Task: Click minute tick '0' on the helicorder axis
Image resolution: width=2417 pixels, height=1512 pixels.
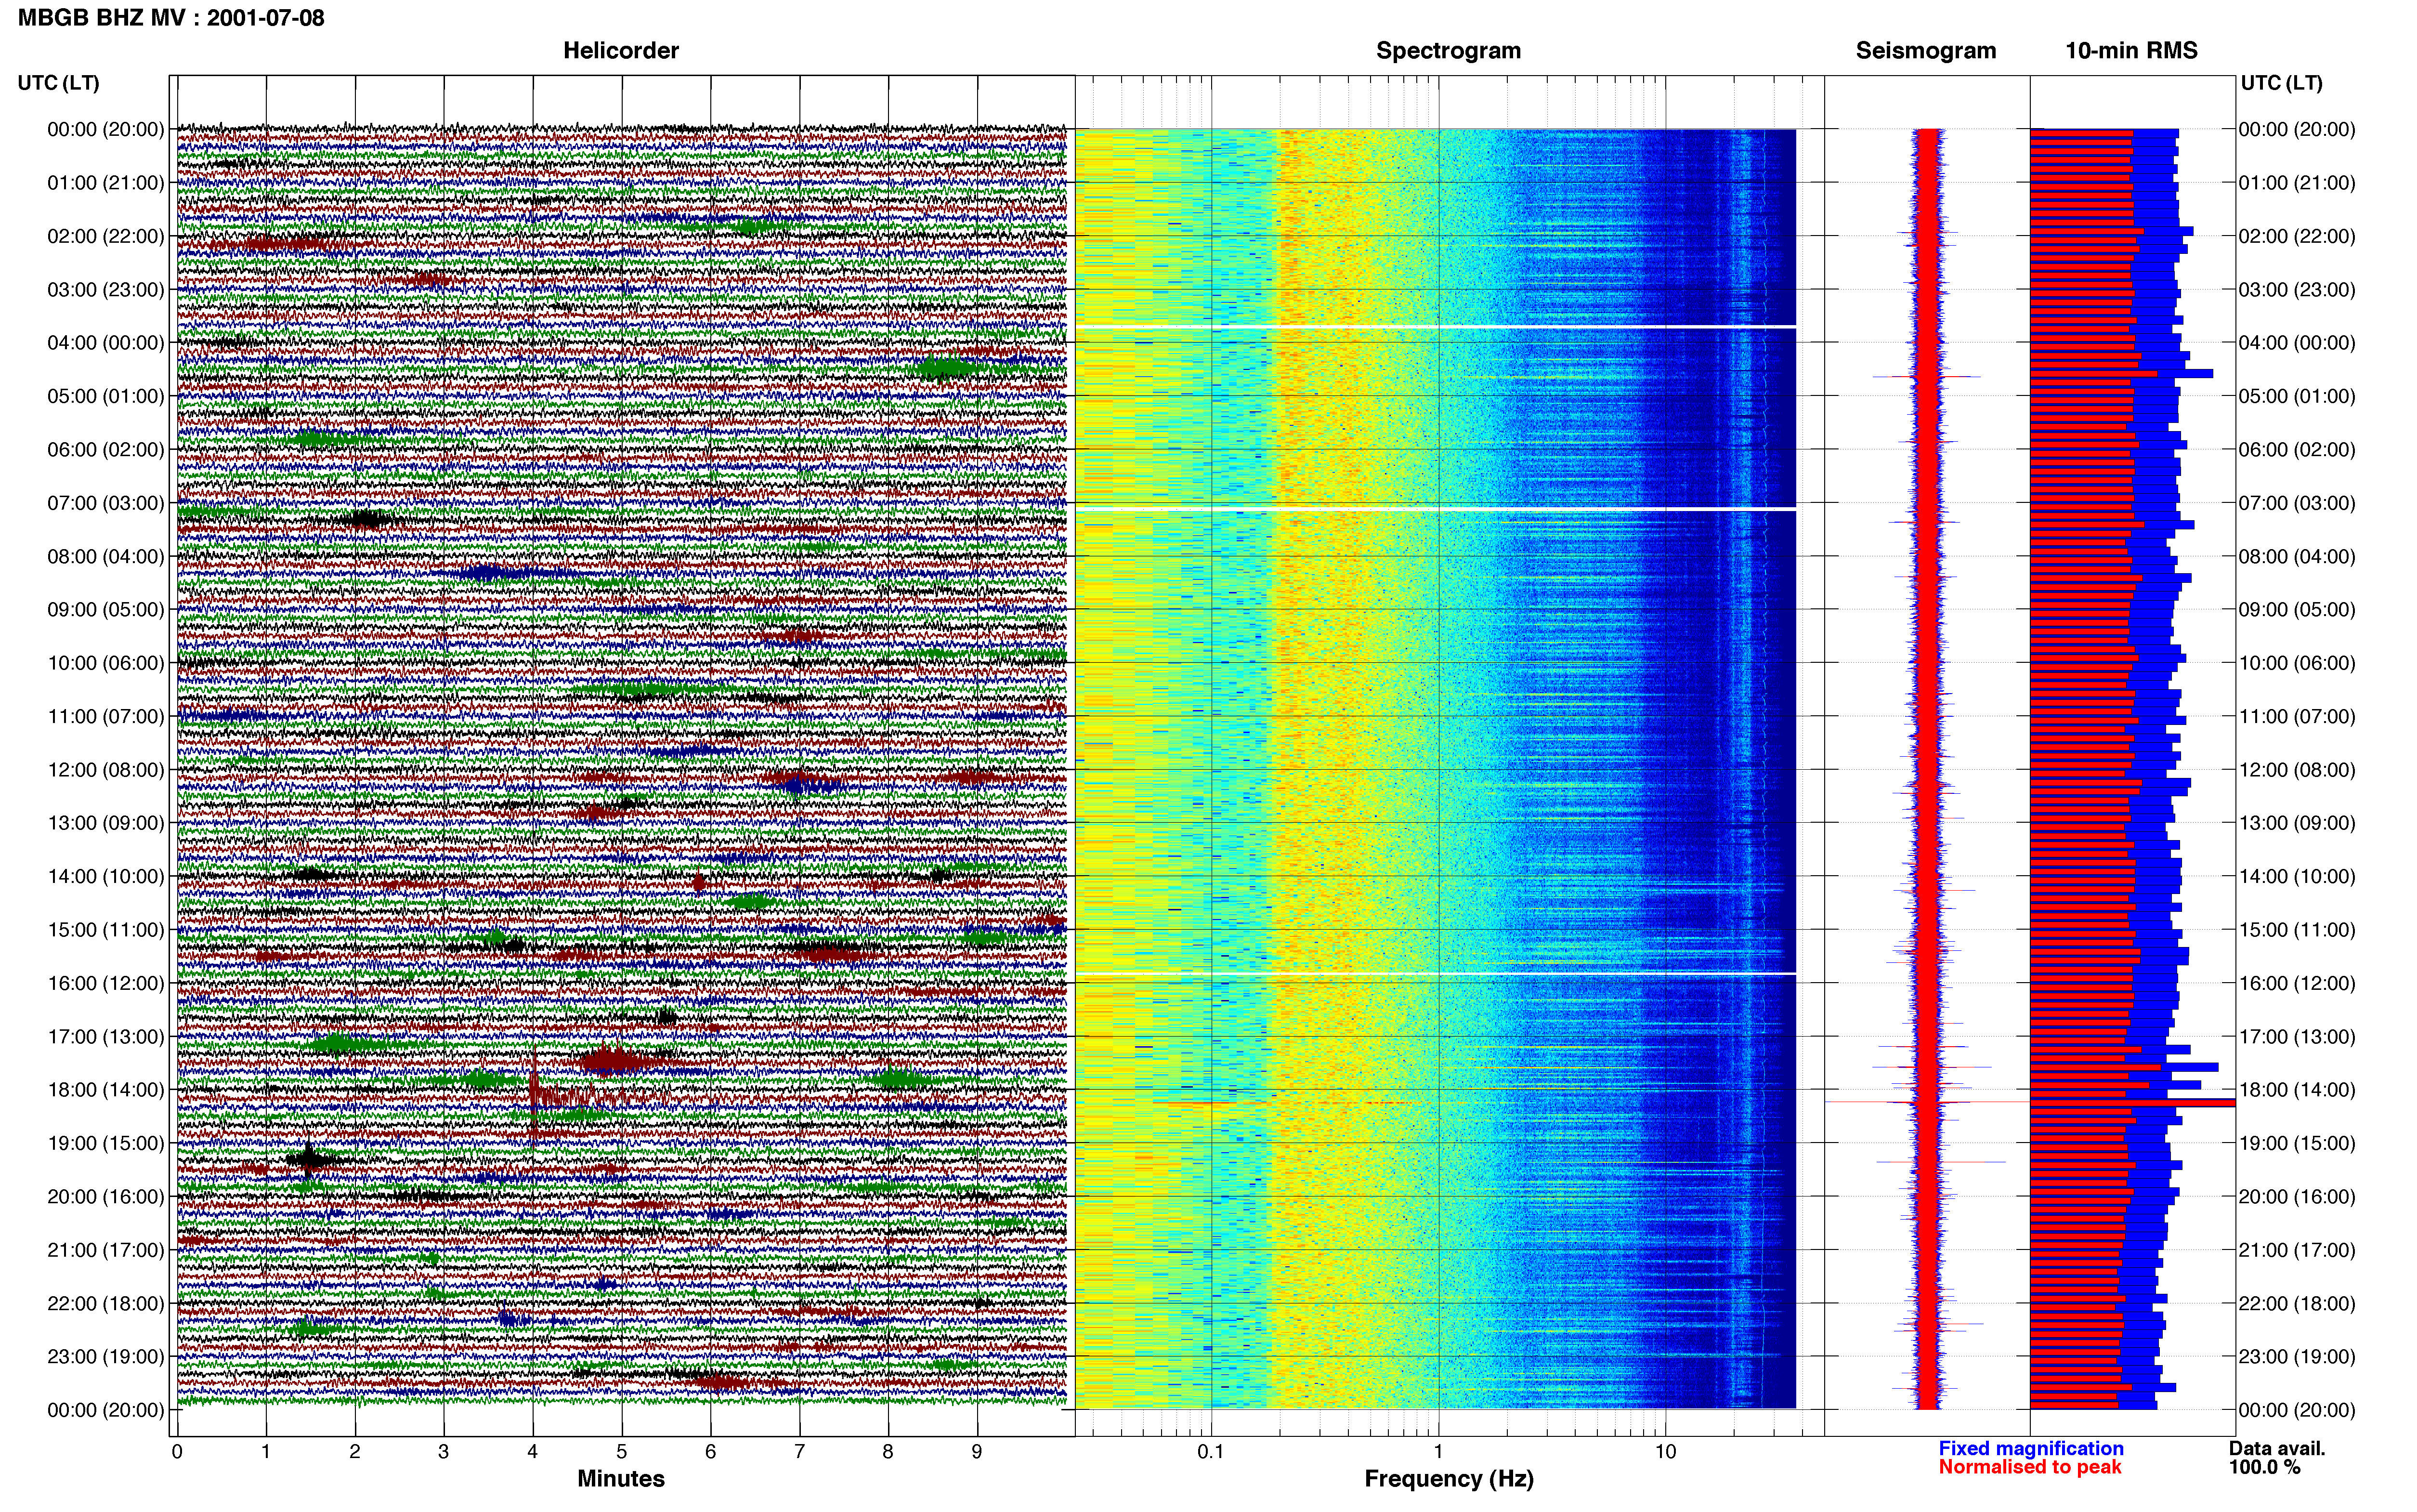Action: pos(177,1452)
